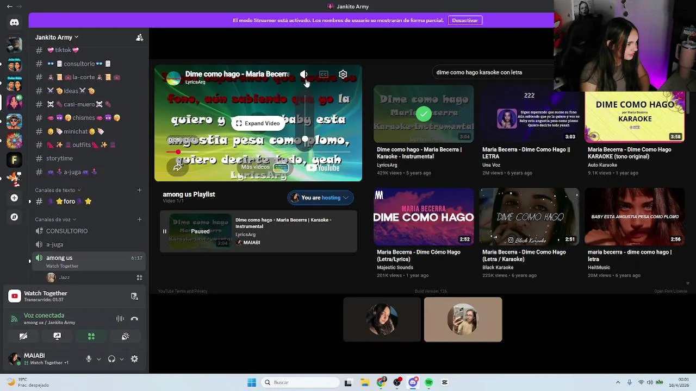696x391 pixels.
Task: Open the server with the yellow F icon
Action: [x=14, y=160]
